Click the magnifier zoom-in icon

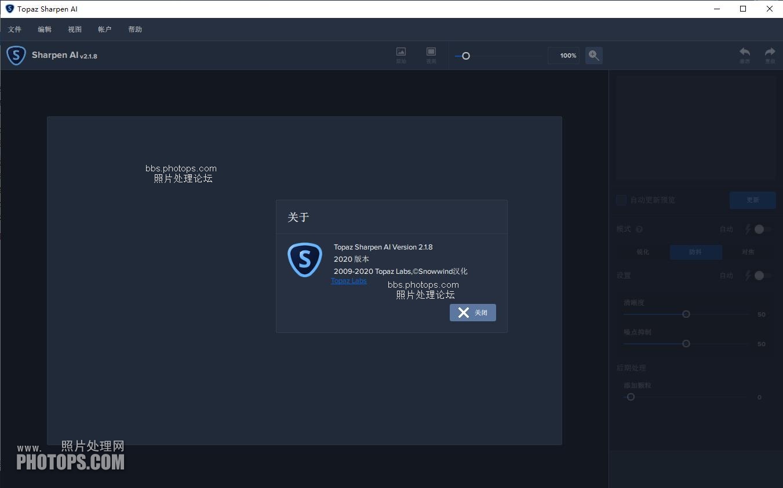click(x=593, y=56)
